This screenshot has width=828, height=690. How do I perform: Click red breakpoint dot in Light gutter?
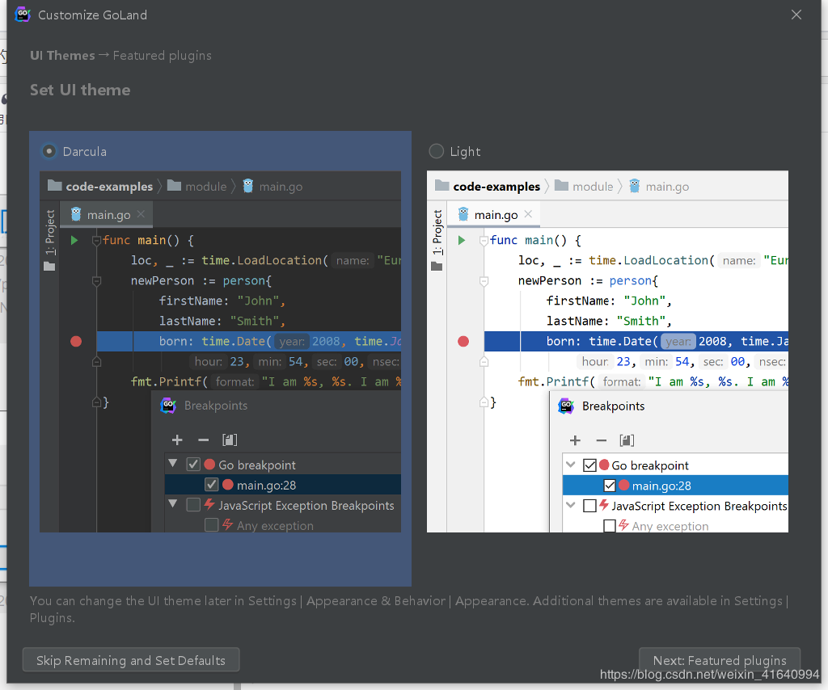pos(463,341)
